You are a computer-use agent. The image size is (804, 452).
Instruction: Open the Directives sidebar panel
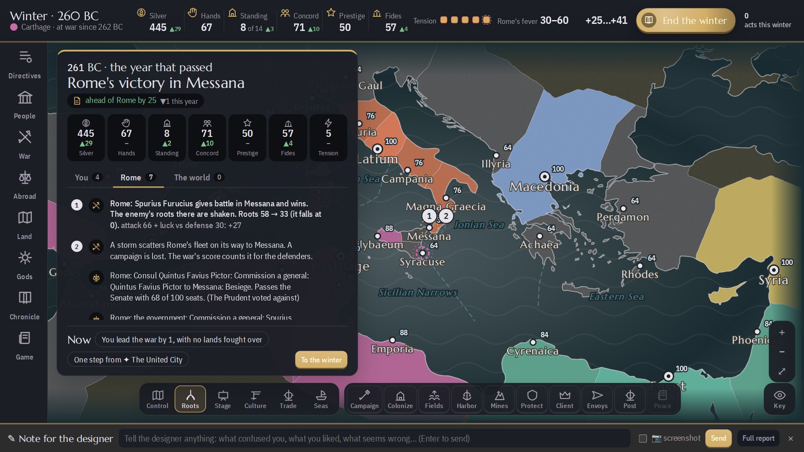pos(25,64)
